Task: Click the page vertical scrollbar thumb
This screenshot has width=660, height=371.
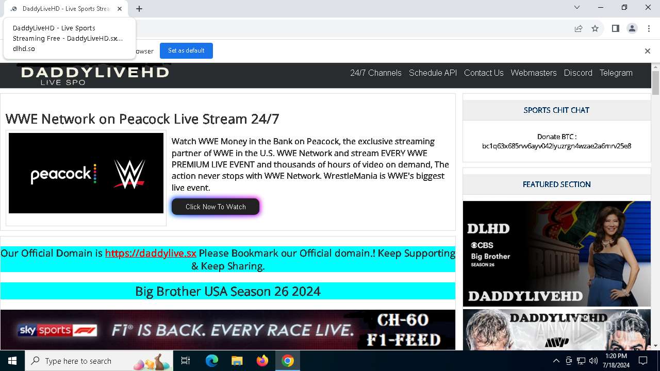Action: pyautogui.click(x=655, y=83)
